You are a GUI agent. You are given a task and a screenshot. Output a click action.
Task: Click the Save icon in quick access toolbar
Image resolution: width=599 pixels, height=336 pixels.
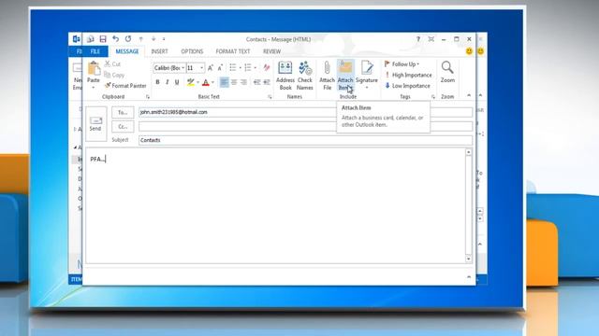[103, 39]
